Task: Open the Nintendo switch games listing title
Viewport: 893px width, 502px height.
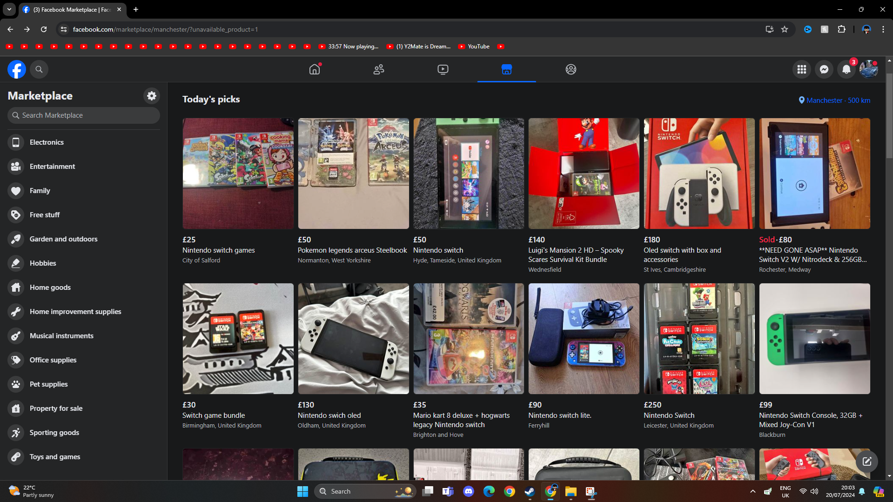Action: click(218, 250)
